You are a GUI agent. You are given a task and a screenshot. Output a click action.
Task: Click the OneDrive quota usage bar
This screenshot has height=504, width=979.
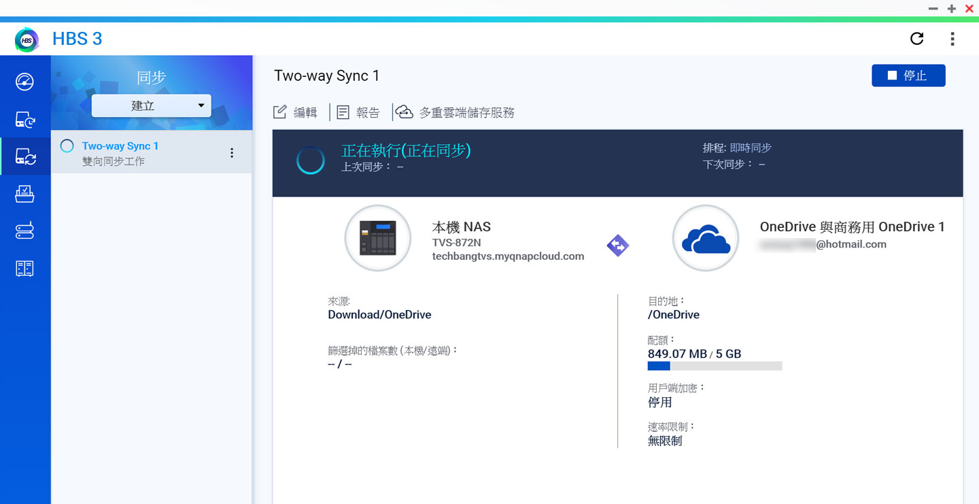tap(715, 366)
